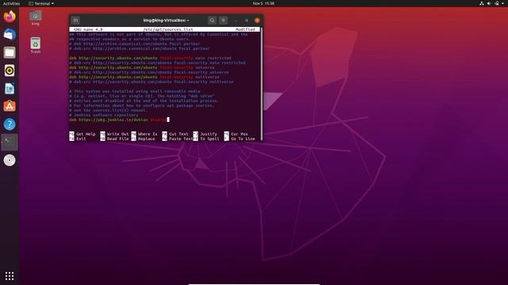Screen dimensions: 508x285
Task: Launch LibreOffice Writer from the dock
Action: click(10, 89)
